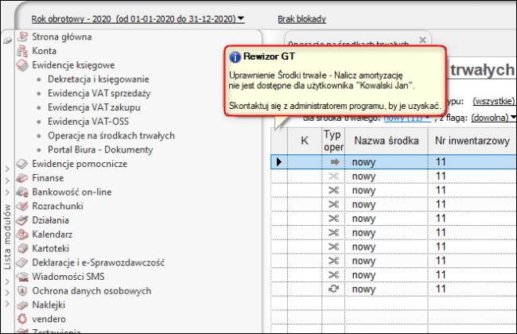The width and height of the screenshot is (517, 334).
Task: Click the Ochrona danych osobowych shield icon
Action: tap(22, 291)
